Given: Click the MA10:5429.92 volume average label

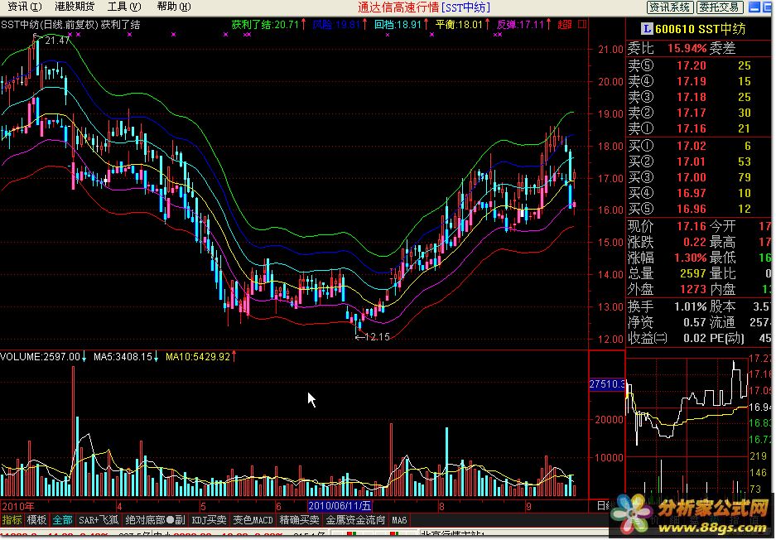Looking at the screenshot, I should tap(198, 356).
